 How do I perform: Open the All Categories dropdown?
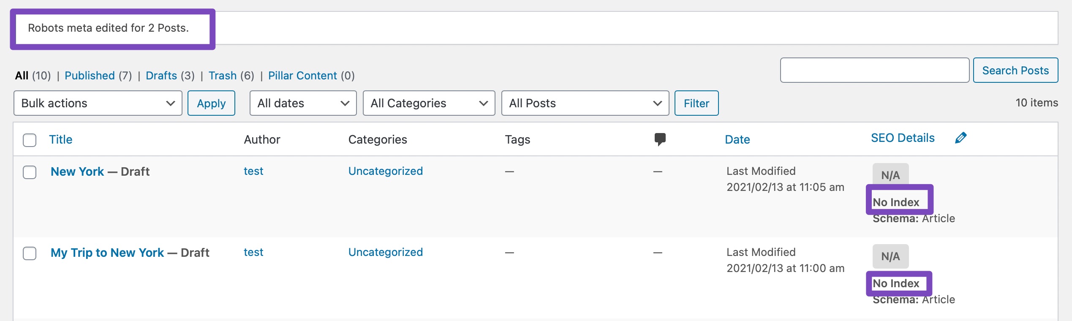(429, 103)
